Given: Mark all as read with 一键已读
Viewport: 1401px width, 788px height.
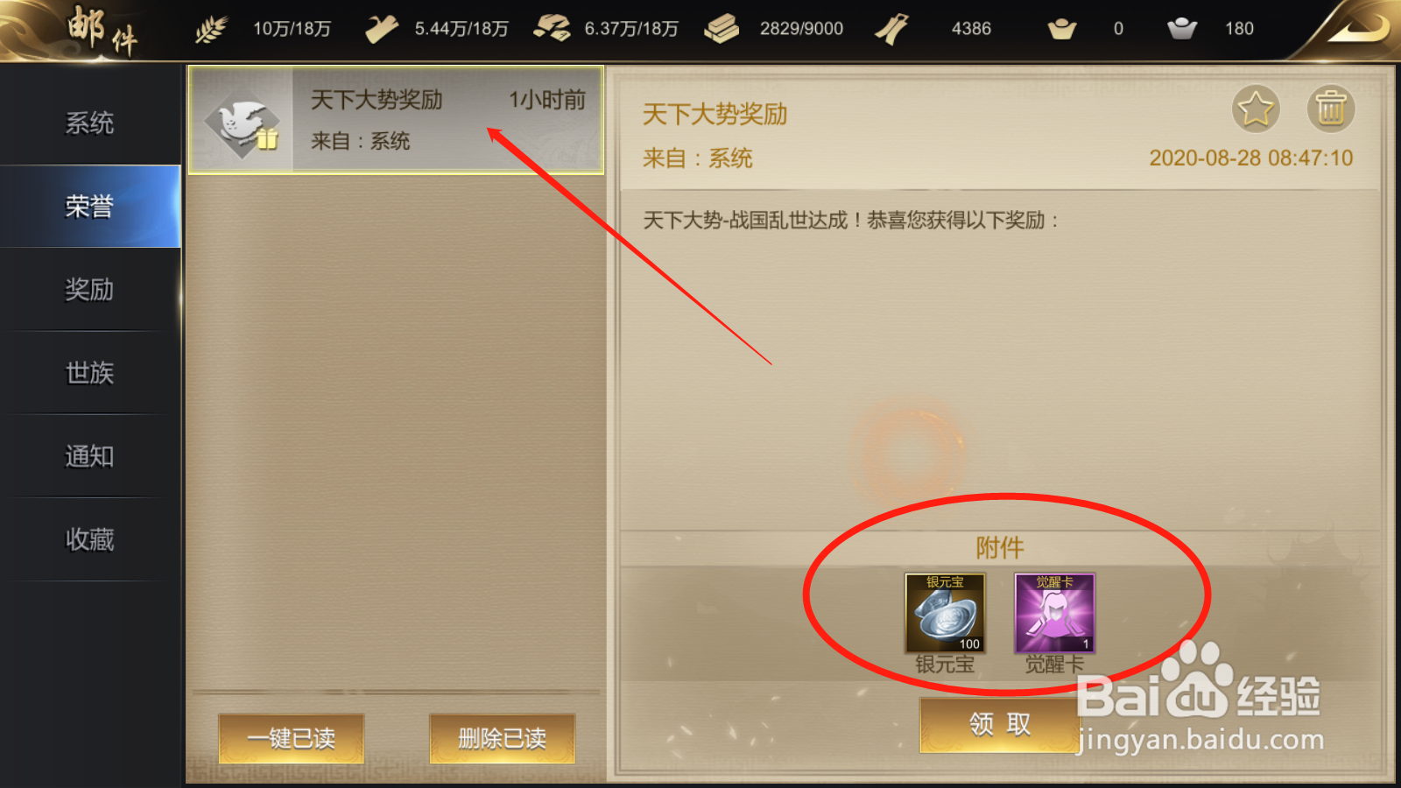Looking at the screenshot, I should point(291,738).
